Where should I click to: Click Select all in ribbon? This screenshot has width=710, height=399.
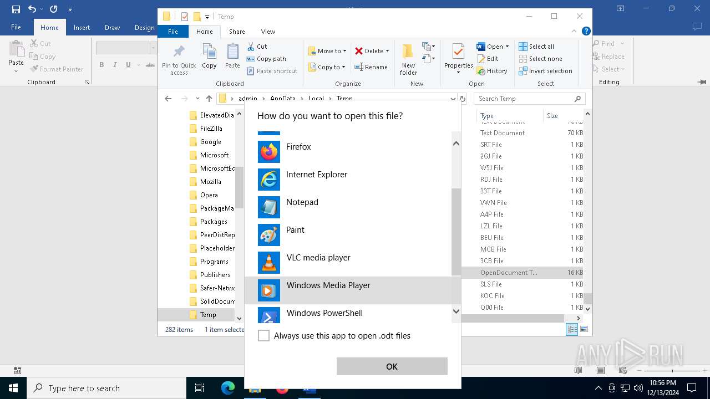536,47
